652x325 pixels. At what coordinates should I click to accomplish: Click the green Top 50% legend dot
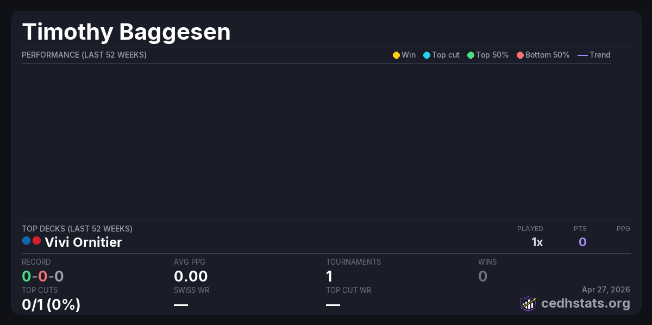click(x=471, y=55)
